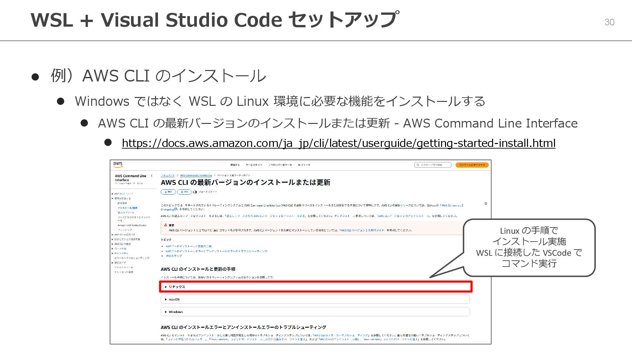632x355 pixels.
Task: Click the AWS Command Line Interface breadcrumb link
Action: (196, 176)
